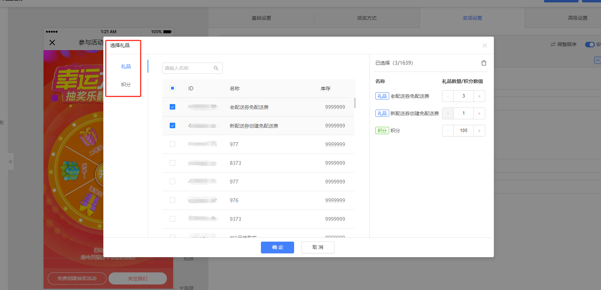Screen dimensions: 601x290
Task: Open the 奖项设置 tab in background page
Action: tap(472, 18)
